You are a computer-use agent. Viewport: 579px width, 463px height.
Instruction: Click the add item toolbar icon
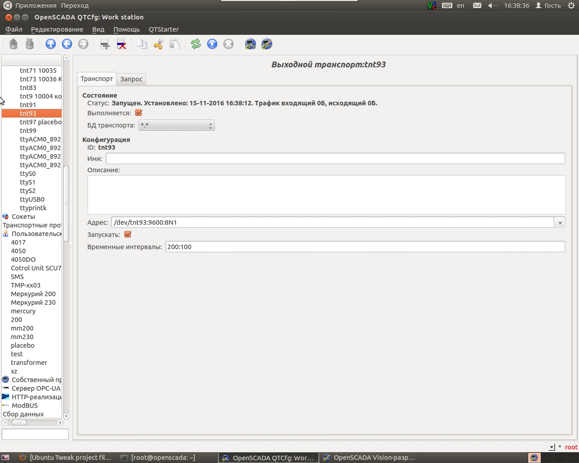click(105, 44)
